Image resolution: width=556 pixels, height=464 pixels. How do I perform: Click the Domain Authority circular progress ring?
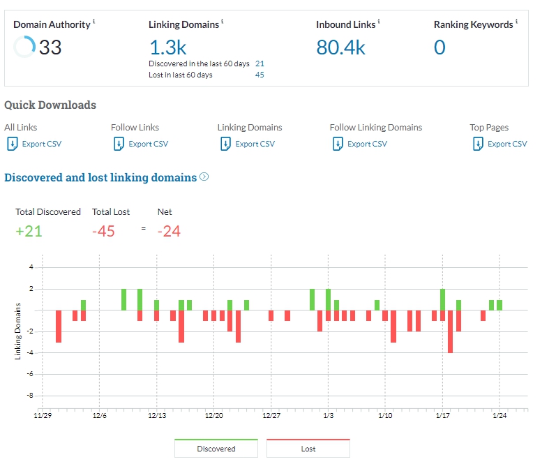24,47
